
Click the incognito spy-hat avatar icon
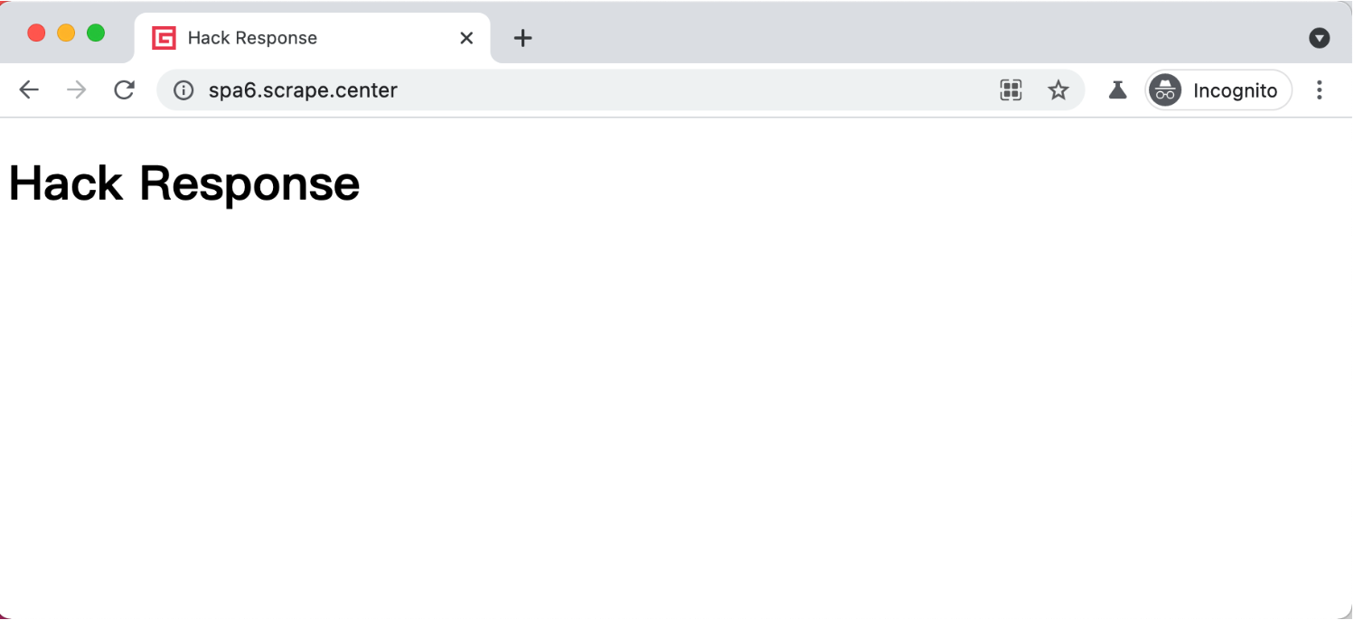point(1165,89)
